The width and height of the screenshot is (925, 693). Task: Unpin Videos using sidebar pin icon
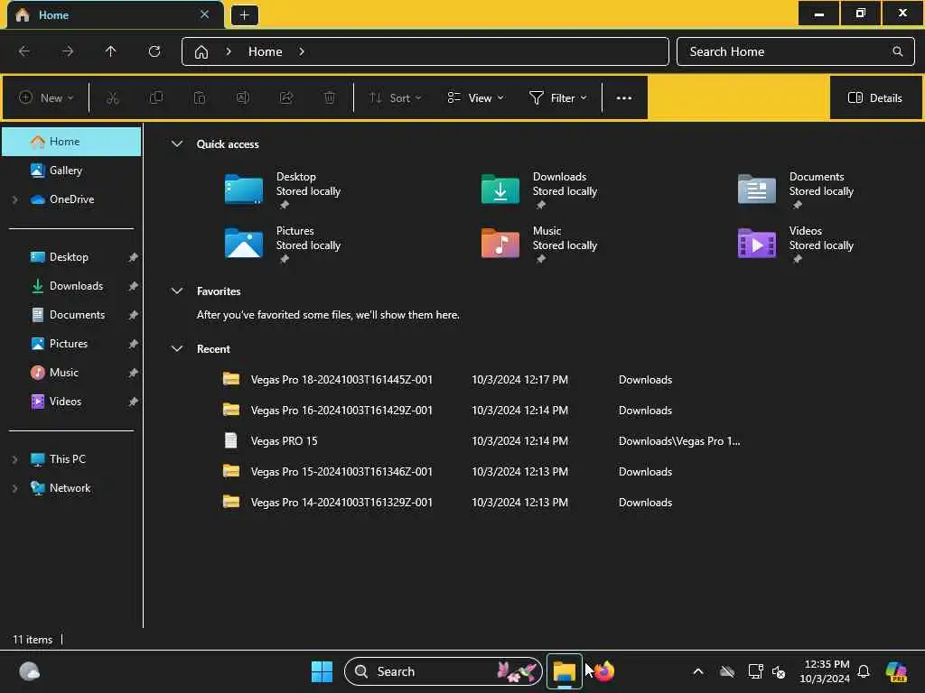click(134, 402)
